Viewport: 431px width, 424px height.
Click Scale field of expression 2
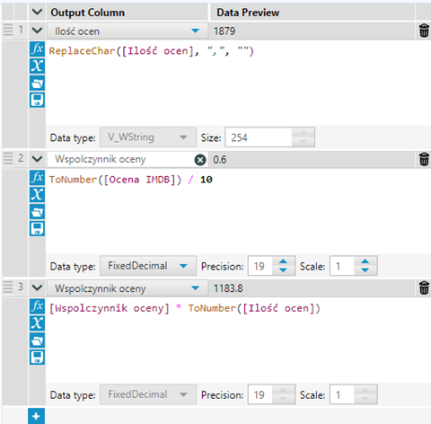click(x=342, y=266)
